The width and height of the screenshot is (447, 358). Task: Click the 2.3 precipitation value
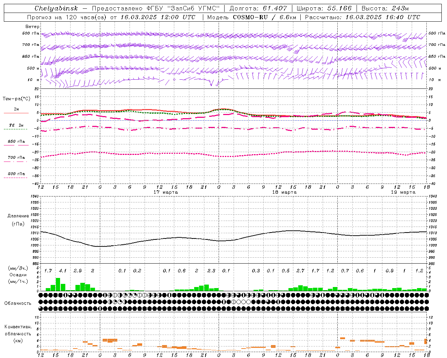(x=211, y=271)
